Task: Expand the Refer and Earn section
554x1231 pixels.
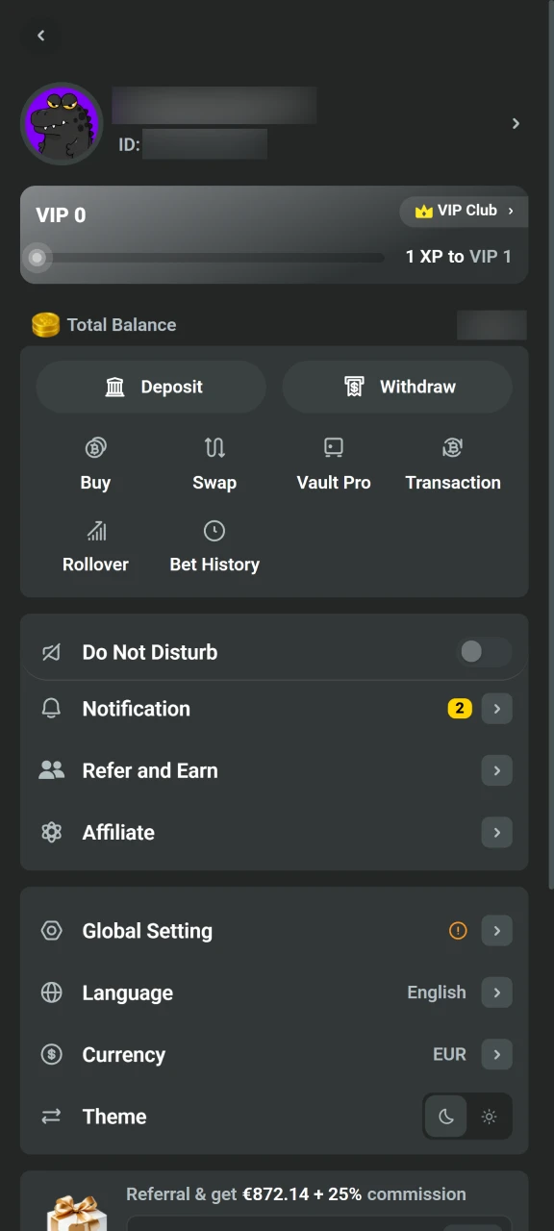Action: [496, 770]
